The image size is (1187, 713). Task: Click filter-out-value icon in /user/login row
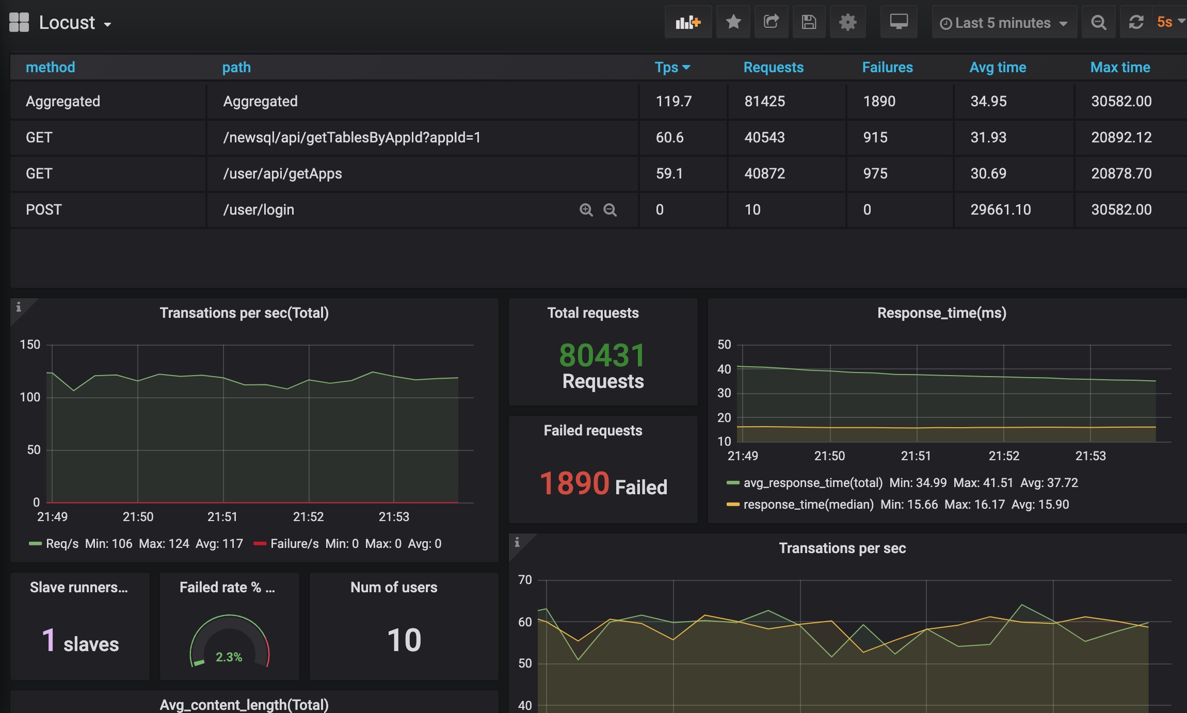click(610, 209)
